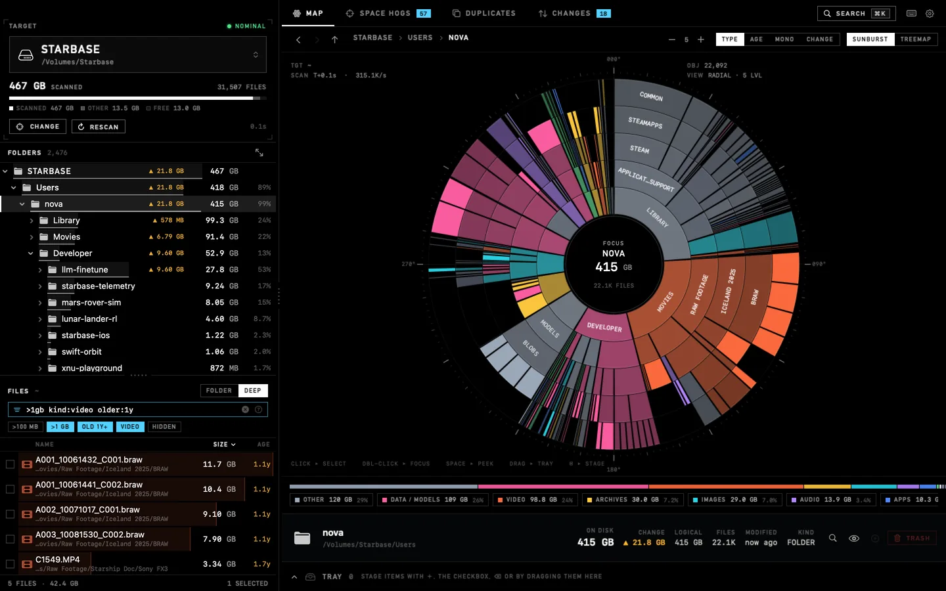Click the Rescan button

[x=99, y=127]
